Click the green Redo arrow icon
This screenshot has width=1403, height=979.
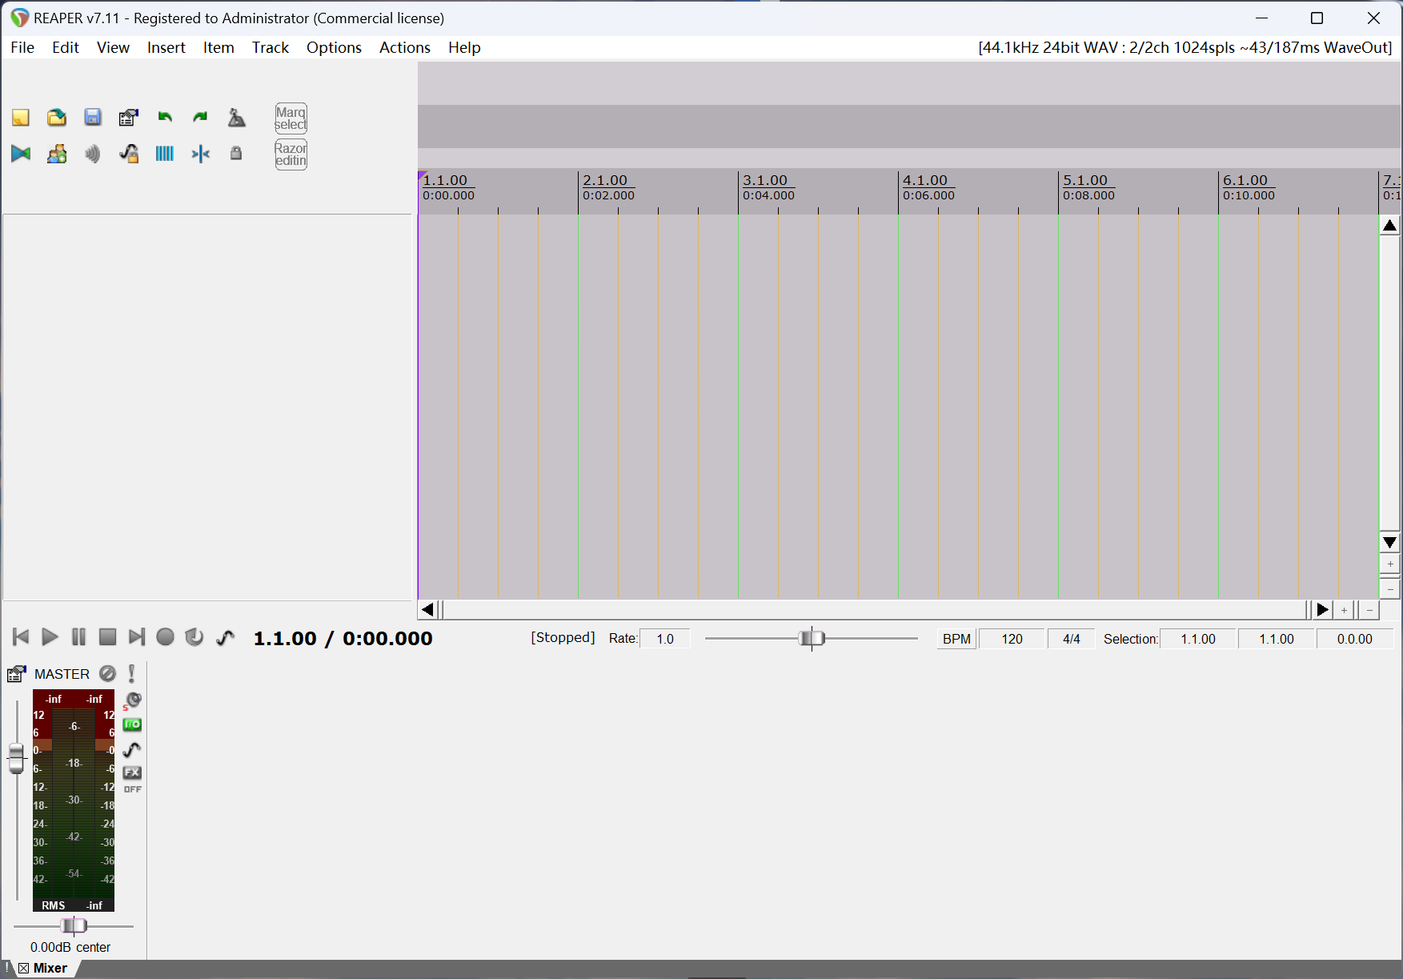200,118
